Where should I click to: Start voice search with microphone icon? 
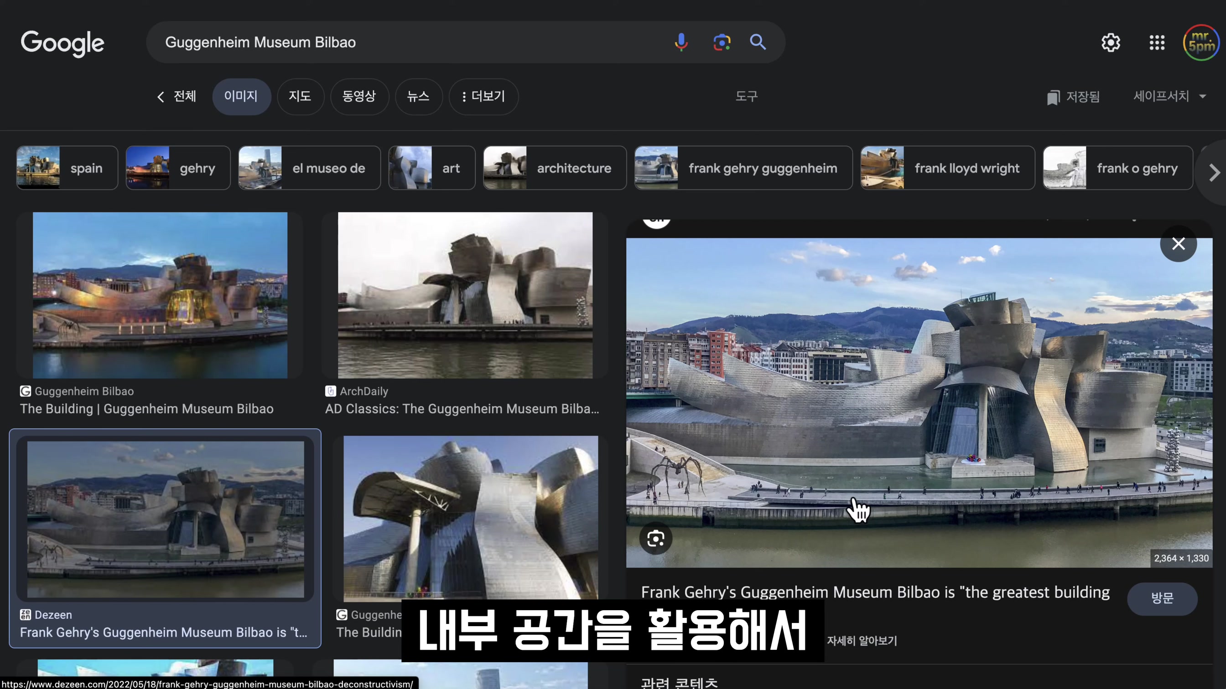coord(681,42)
